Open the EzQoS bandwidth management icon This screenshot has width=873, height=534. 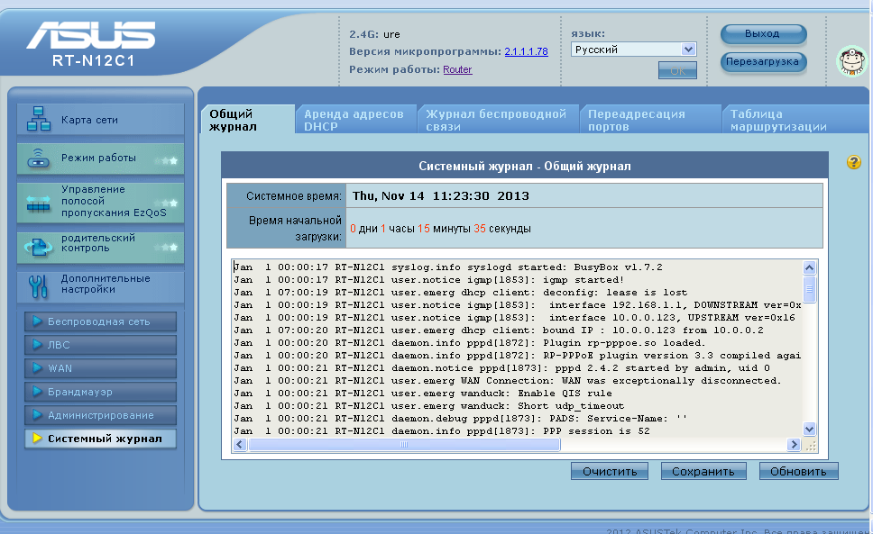(x=39, y=203)
